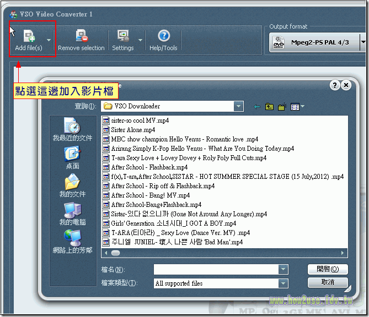Click the Open (開啟) button
369x317 pixels.
(328, 269)
